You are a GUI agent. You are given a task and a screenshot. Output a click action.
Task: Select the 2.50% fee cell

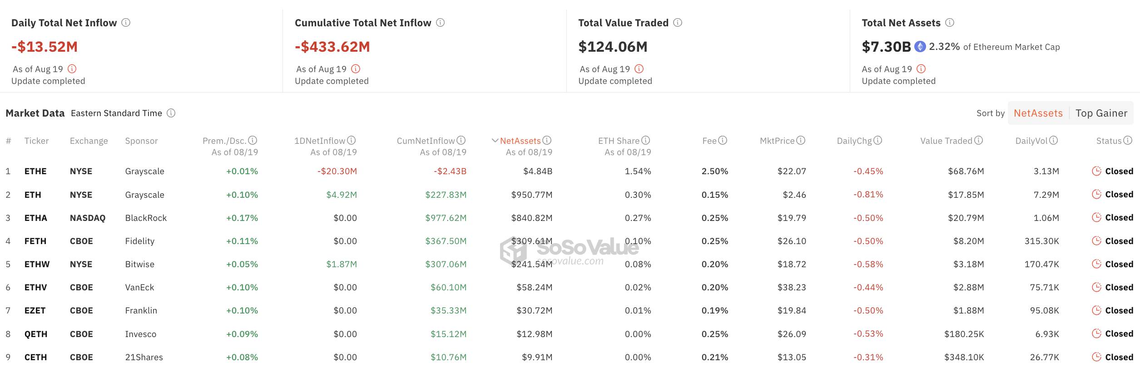[715, 171]
